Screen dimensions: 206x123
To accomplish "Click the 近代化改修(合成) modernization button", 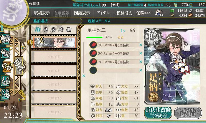I will tap(158, 113).
